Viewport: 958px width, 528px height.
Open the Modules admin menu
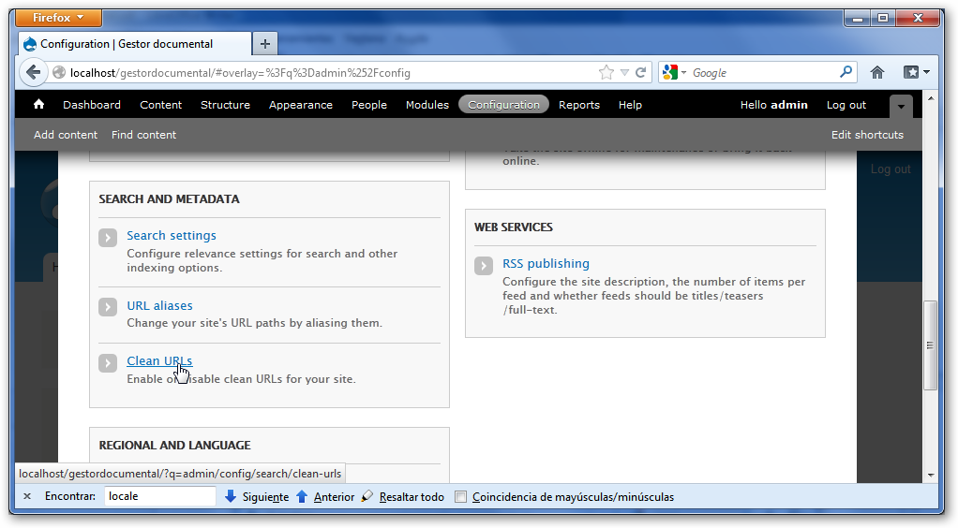427,105
